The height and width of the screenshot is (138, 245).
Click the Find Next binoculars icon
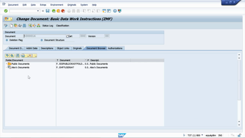tap(78, 11)
